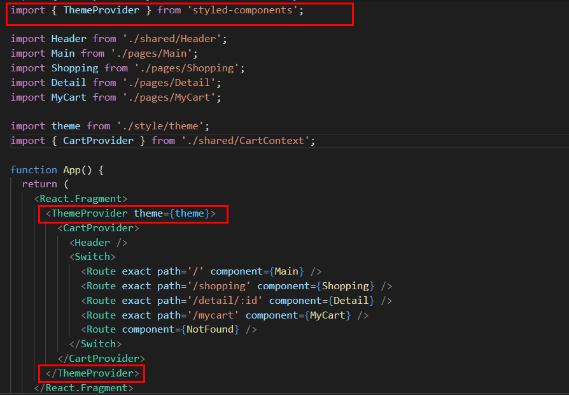Click the './pages/MyCart' import path
This screenshot has width=569, height=395.
click(x=169, y=97)
